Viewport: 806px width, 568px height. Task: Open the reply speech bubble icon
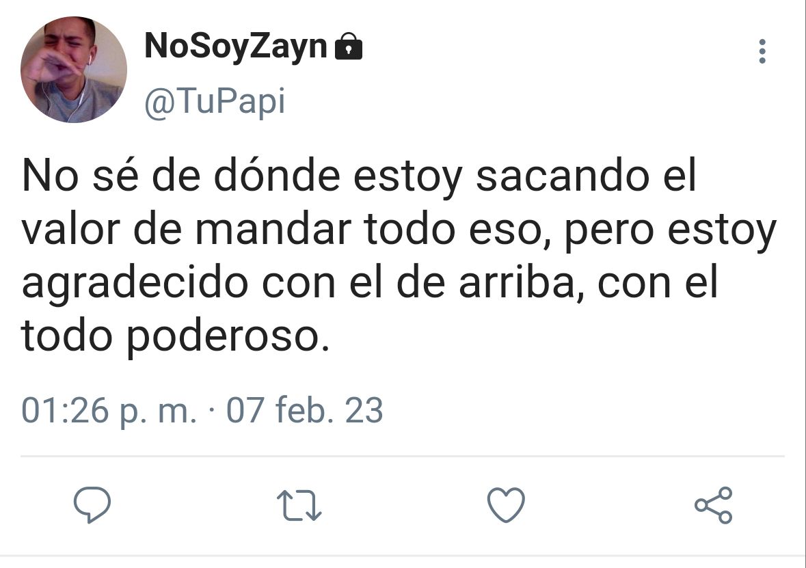tap(92, 504)
